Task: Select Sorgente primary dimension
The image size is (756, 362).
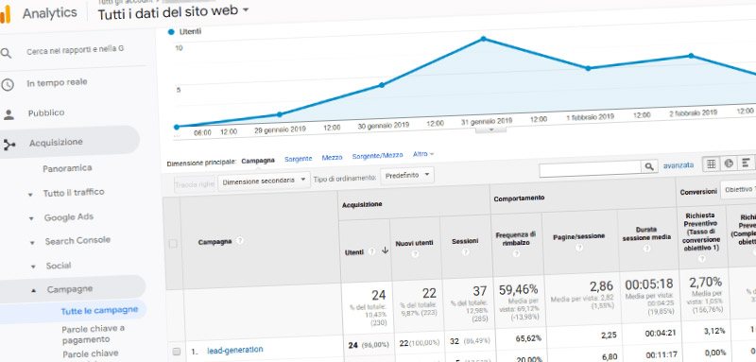Action: tap(298, 159)
